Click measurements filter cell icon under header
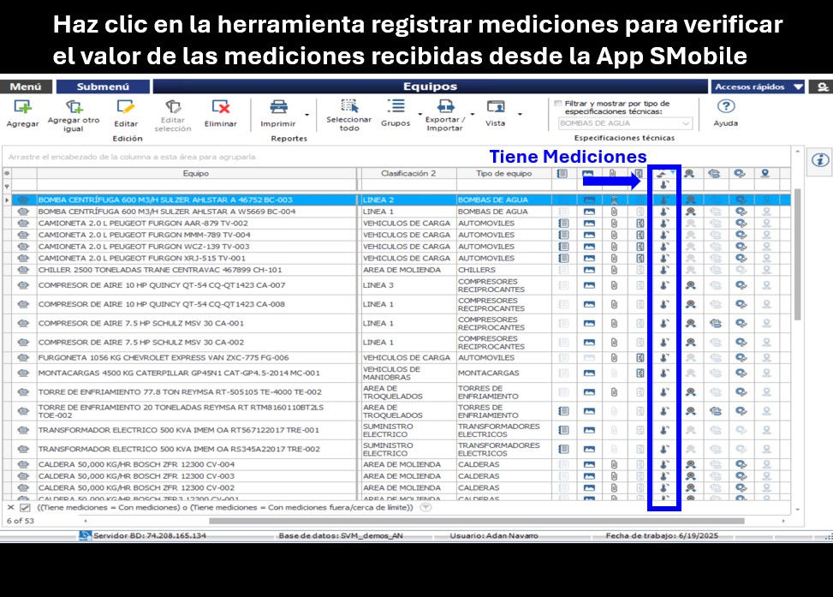 pyautogui.click(x=664, y=185)
